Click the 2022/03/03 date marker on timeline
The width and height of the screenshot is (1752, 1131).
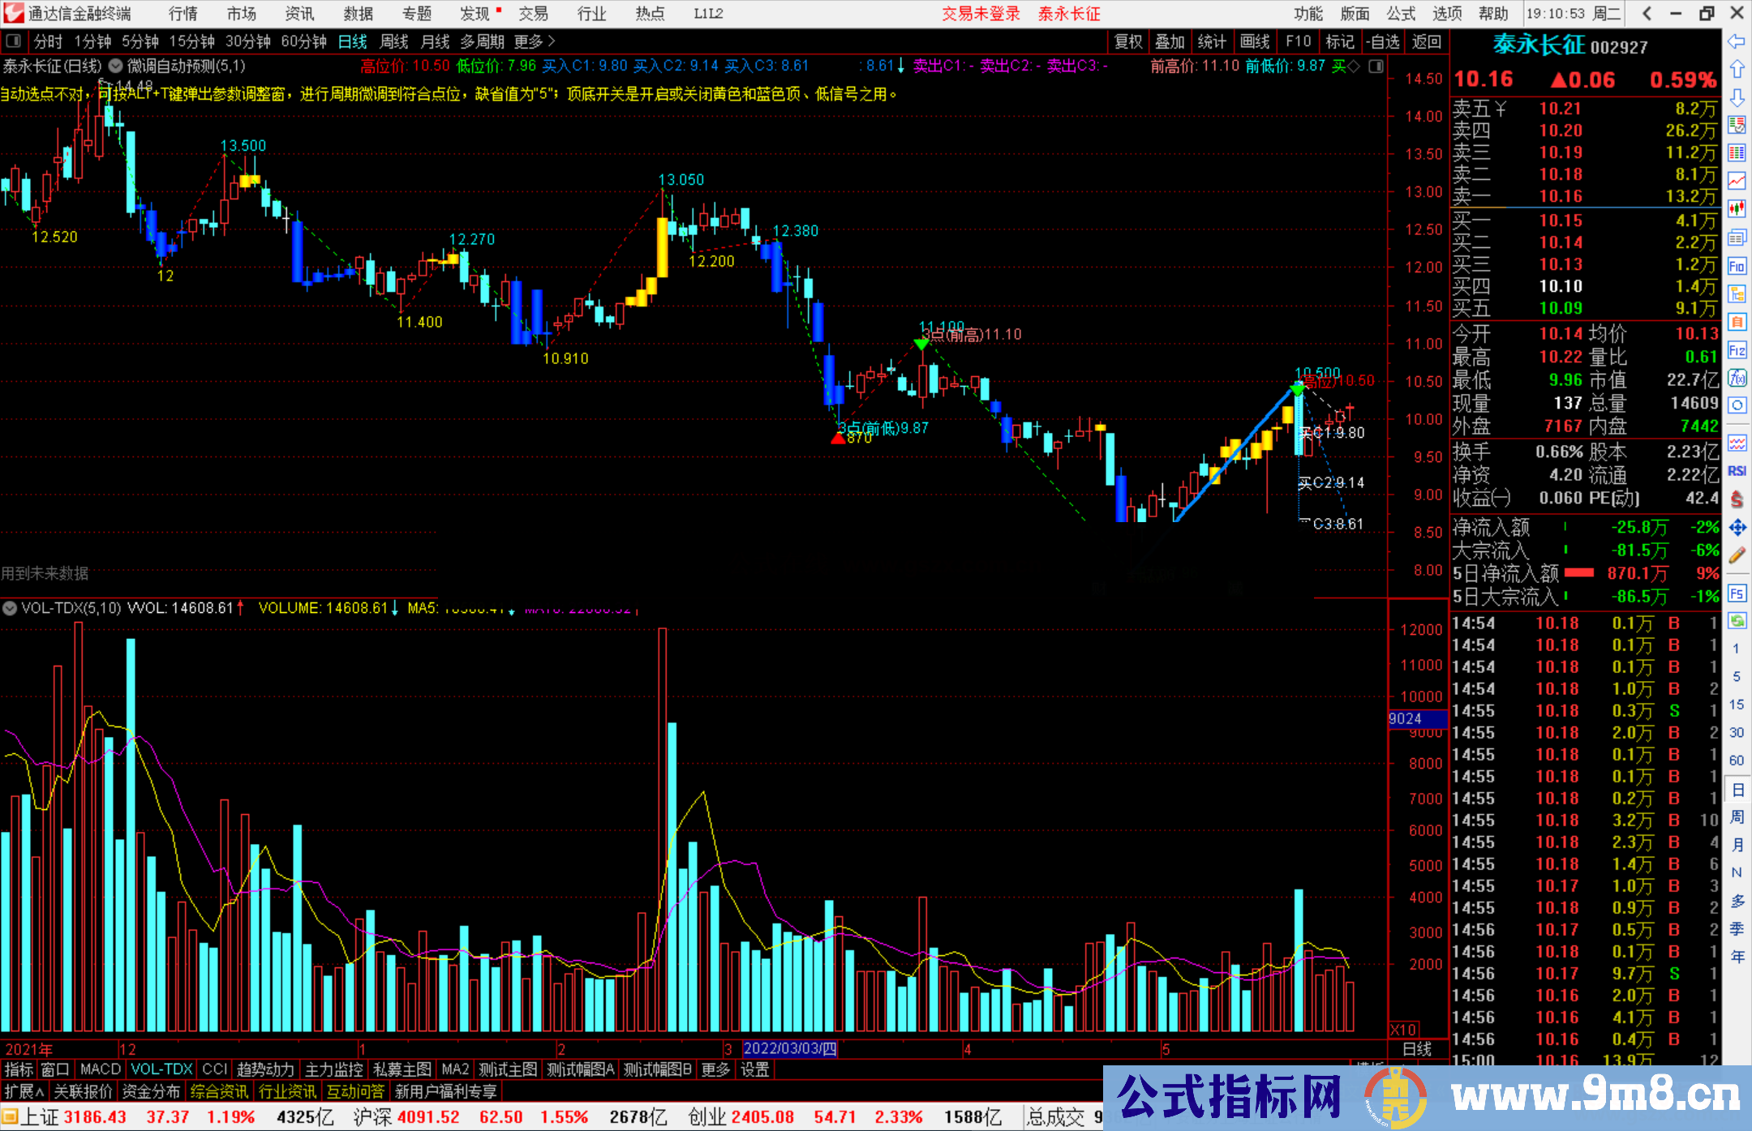pos(789,1048)
